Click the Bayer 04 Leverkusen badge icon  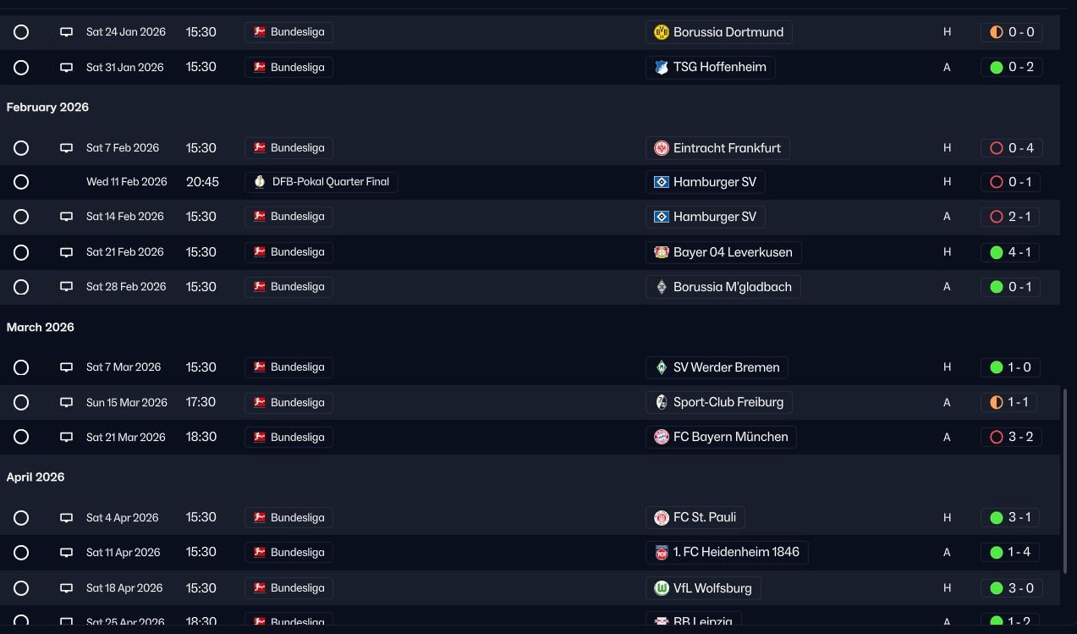pyautogui.click(x=662, y=252)
